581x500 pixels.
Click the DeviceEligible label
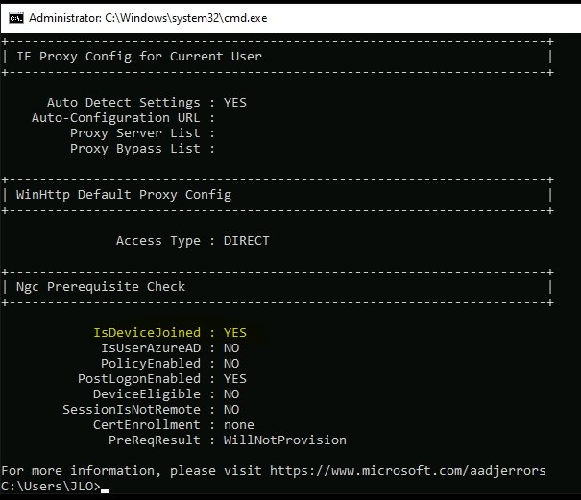click(x=147, y=394)
